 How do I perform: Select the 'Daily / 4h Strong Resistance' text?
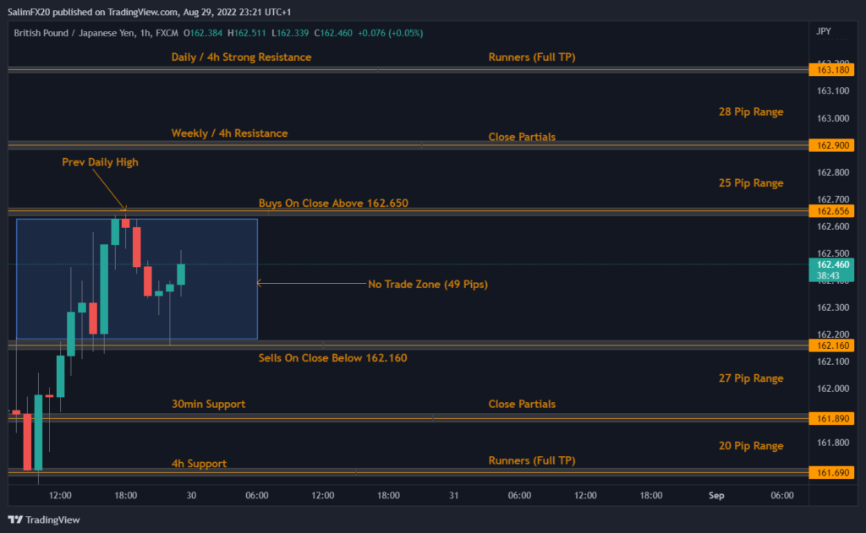pos(241,57)
